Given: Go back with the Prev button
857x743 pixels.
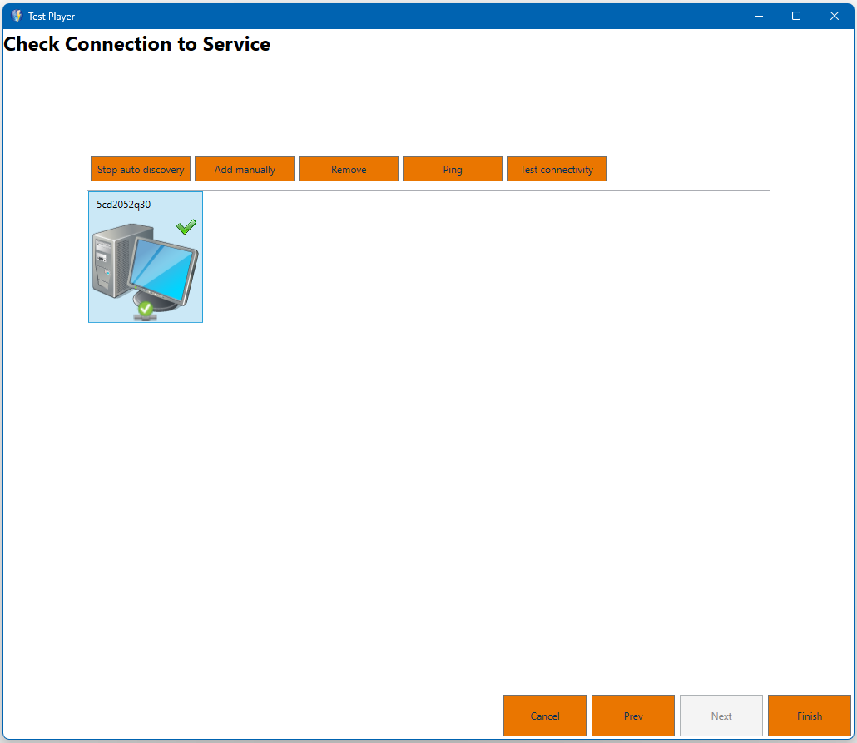Looking at the screenshot, I should pos(632,716).
